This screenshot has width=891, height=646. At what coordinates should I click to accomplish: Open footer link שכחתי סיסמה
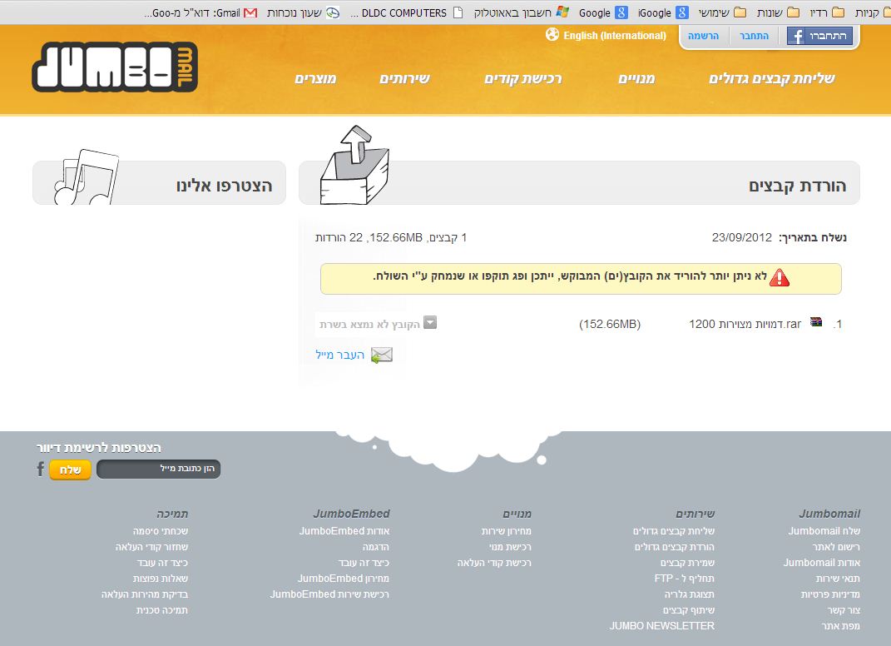(161, 530)
